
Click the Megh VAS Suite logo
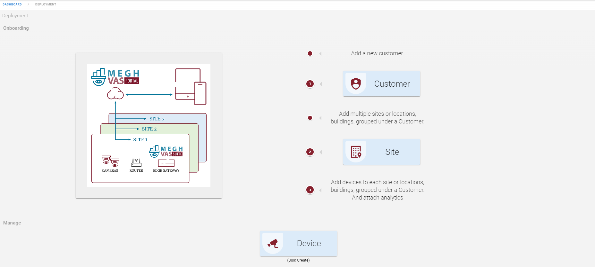coord(166,152)
